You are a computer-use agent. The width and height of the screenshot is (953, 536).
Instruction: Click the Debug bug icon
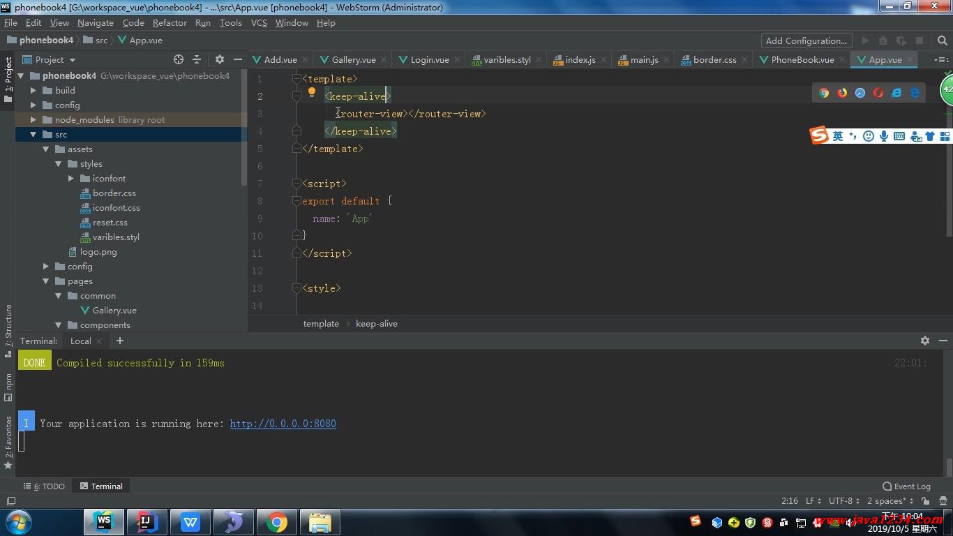pos(883,40)
